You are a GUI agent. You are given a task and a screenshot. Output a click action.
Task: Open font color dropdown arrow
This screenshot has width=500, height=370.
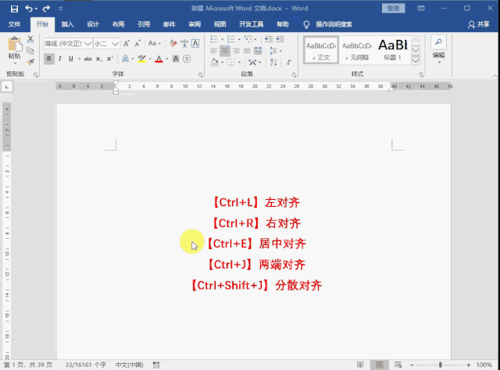coord(167,59)
